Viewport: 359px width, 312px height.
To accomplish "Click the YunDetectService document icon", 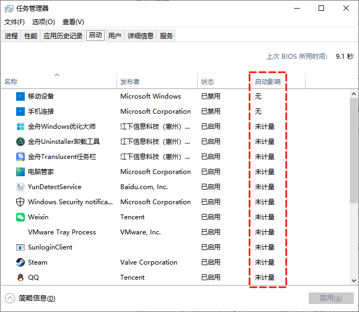I will point(20,187).
